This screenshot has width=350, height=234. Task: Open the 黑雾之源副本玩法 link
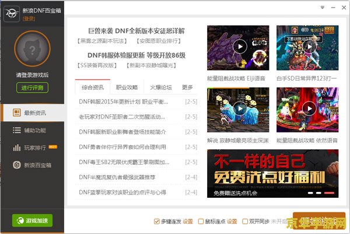[x=101, y=41]
